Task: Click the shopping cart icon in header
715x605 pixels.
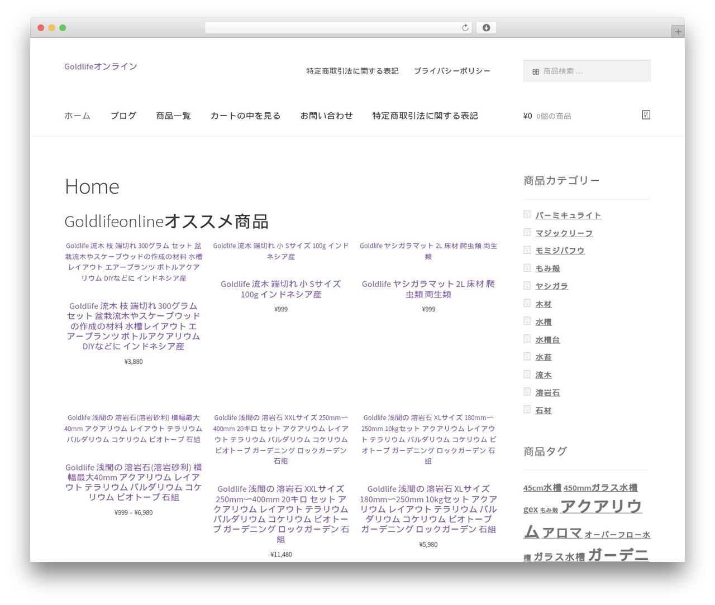Action: coord(646,115)
